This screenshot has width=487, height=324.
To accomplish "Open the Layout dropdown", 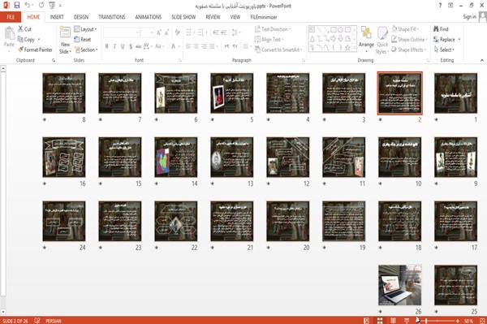I will pyautogui.click(x=85, y=29).
